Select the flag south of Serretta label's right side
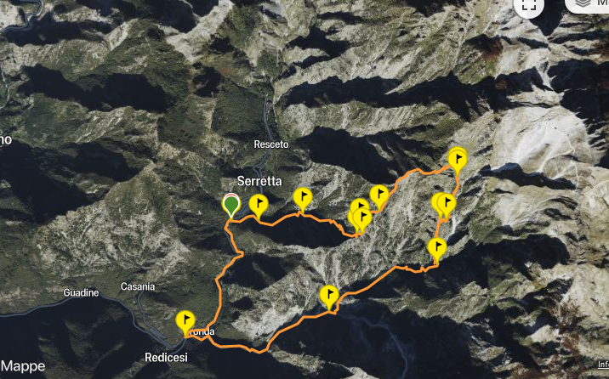The width and height of the screenshot is (609, 379). [303, 200]
